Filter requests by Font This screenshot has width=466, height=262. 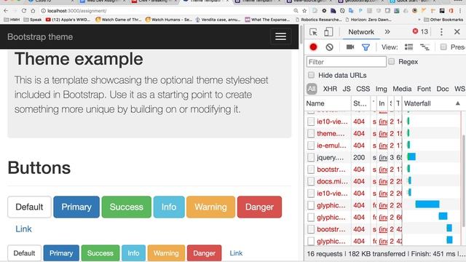click(x=424, y=89)
